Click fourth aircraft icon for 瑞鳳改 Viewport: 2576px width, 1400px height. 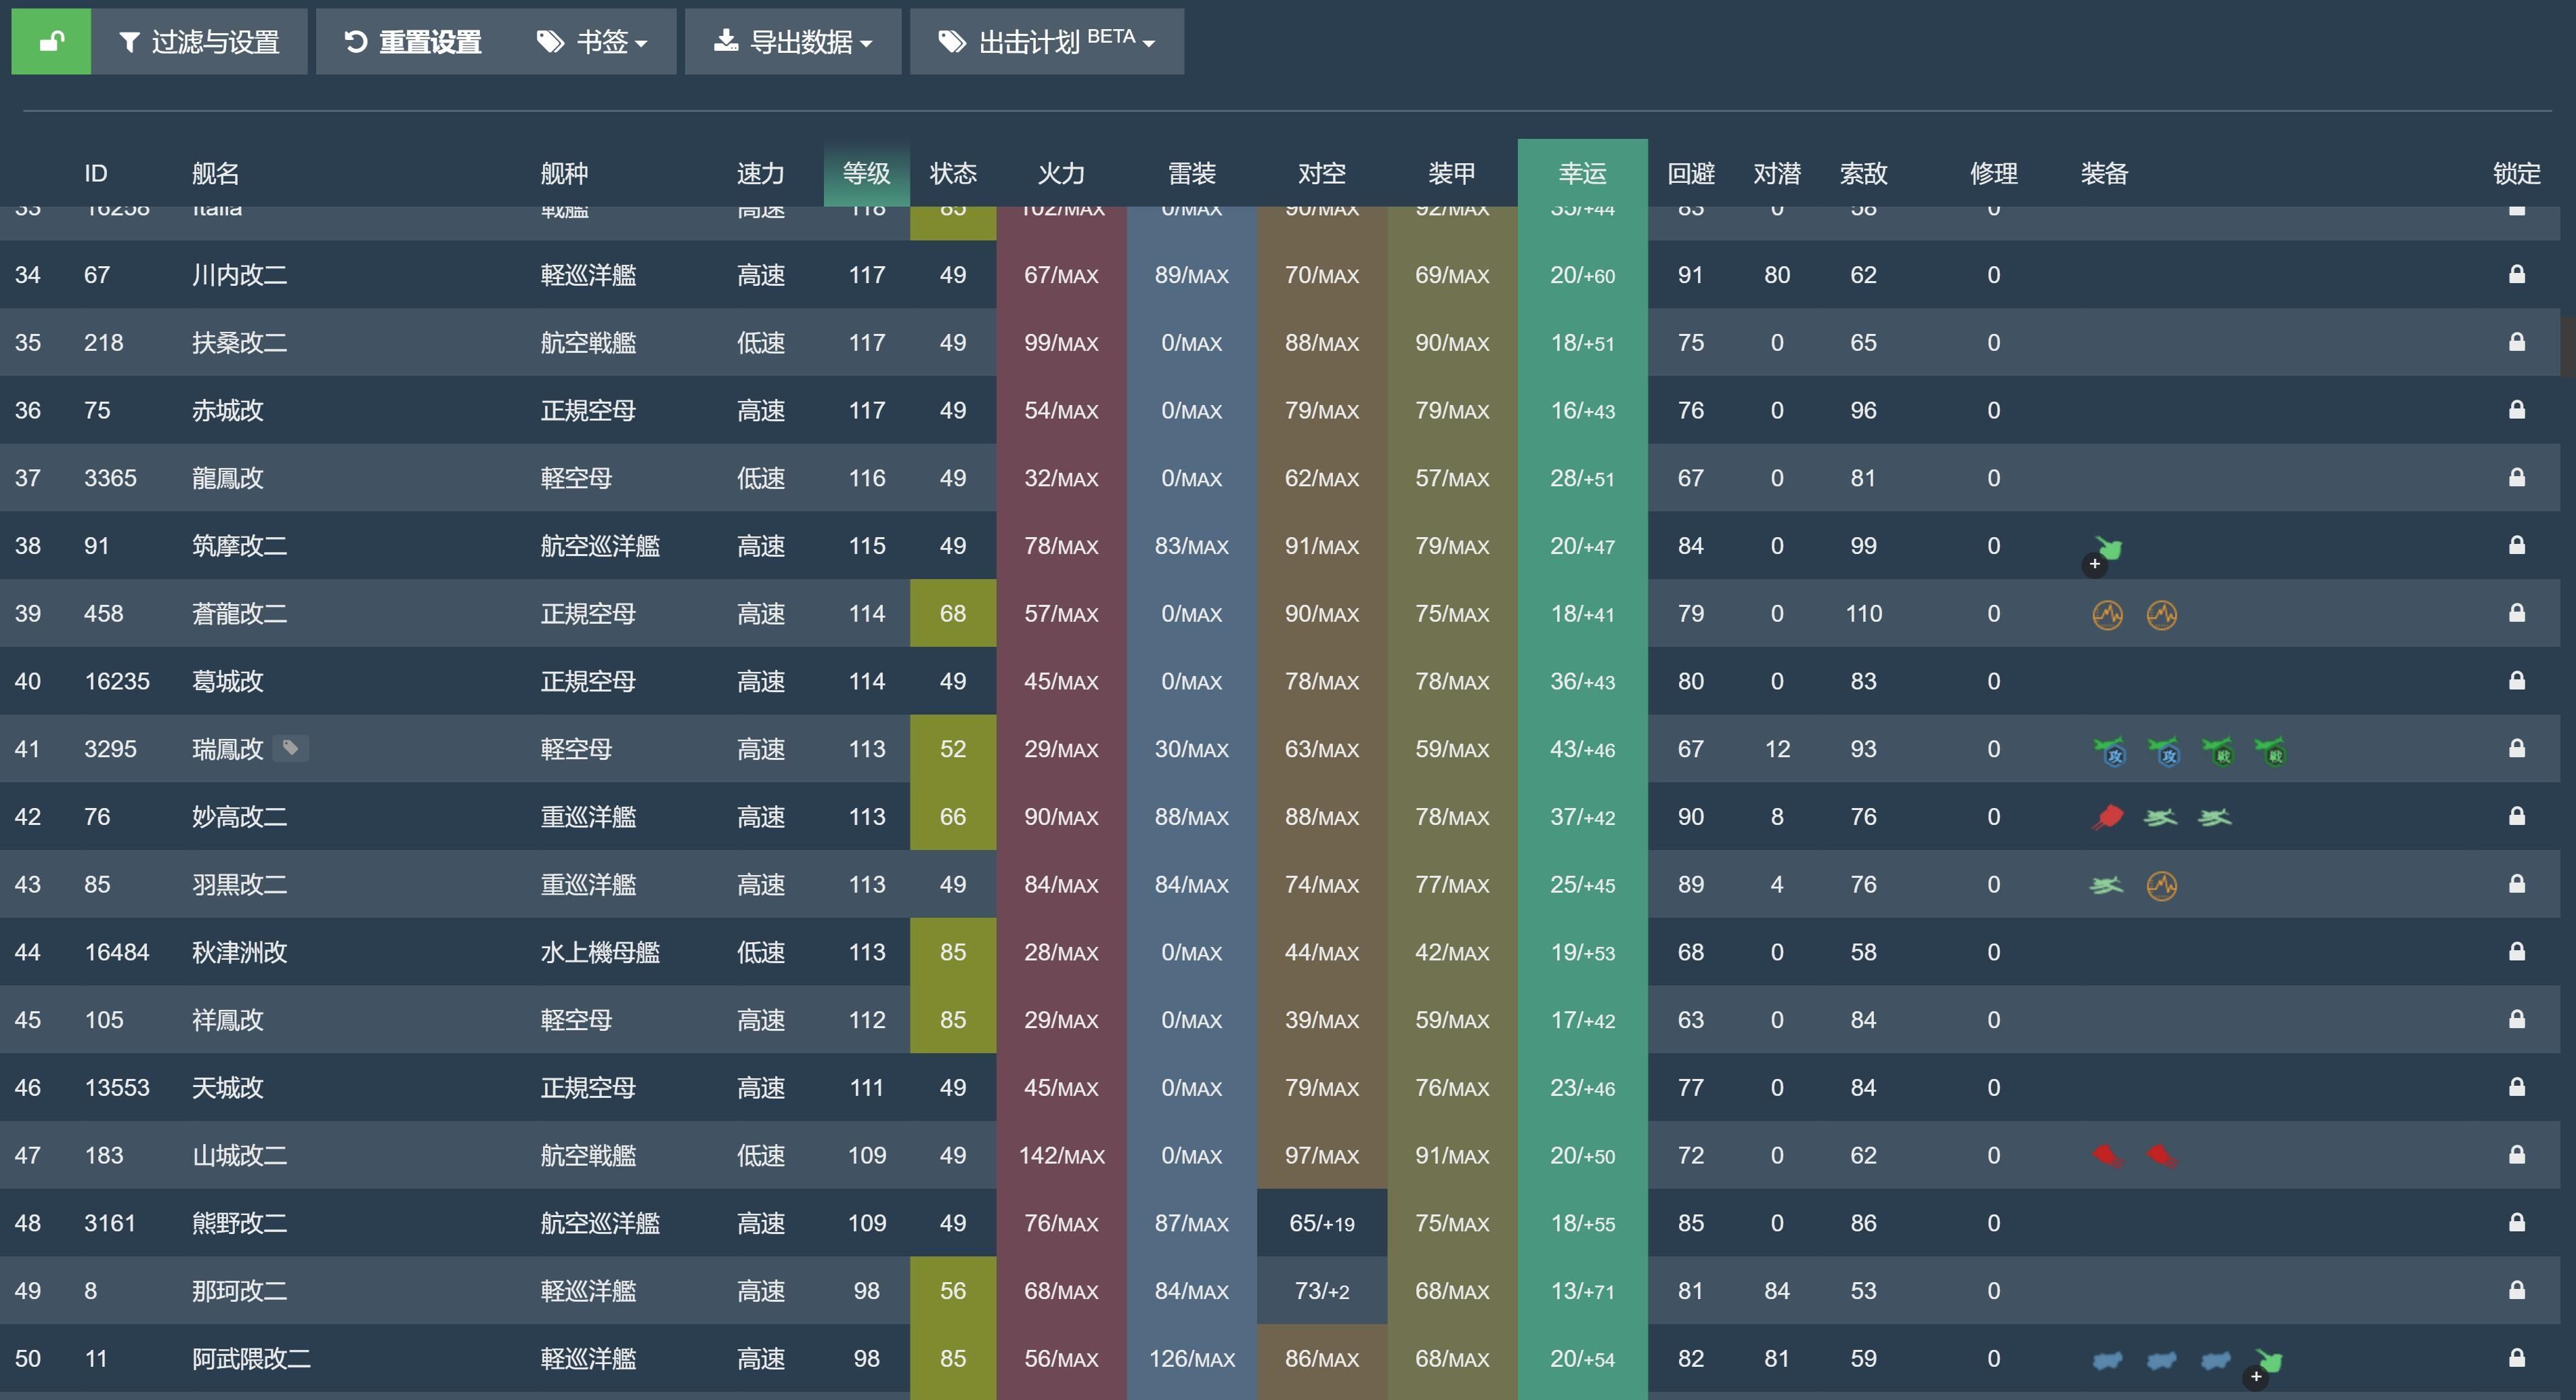(x=2270, y=750)
